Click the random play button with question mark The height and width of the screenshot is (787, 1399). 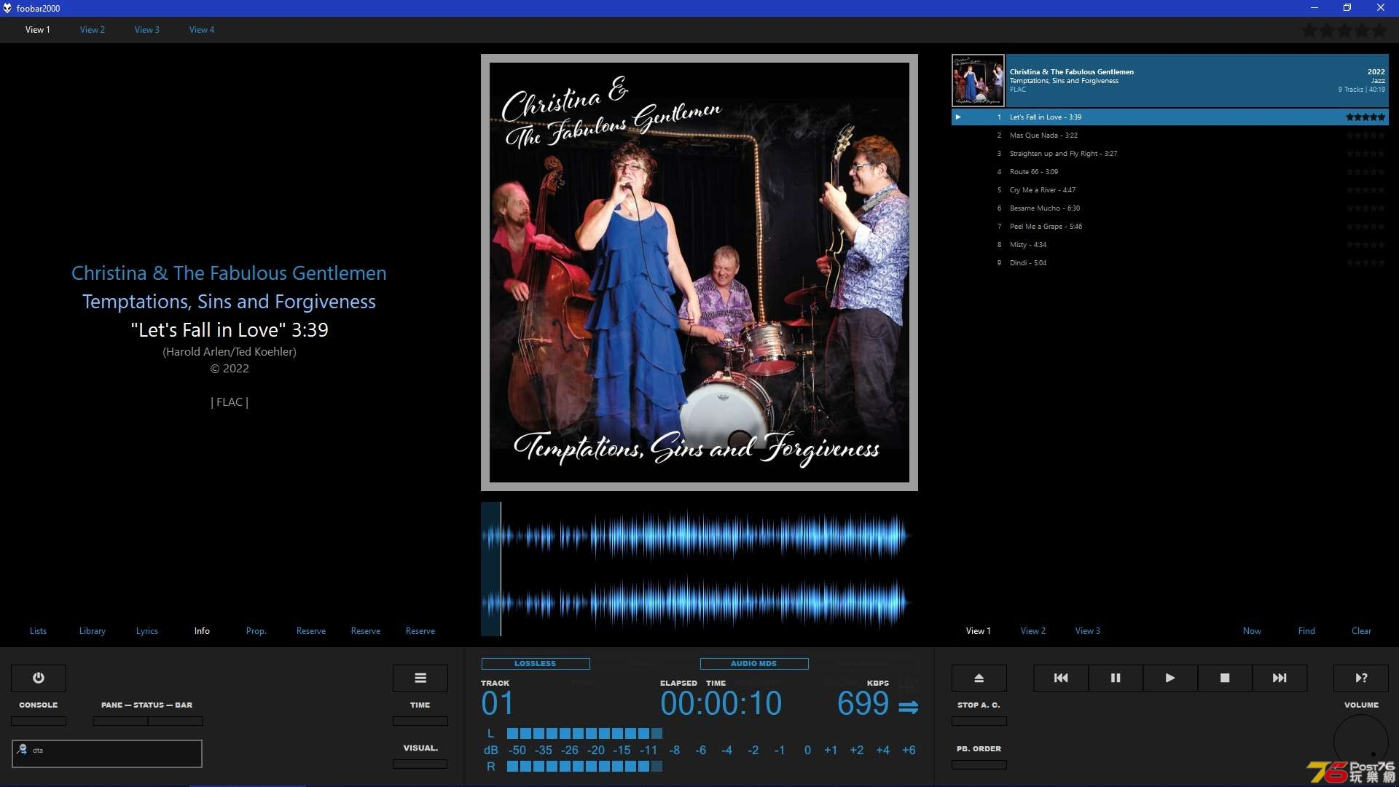(x=1361, y=678)
